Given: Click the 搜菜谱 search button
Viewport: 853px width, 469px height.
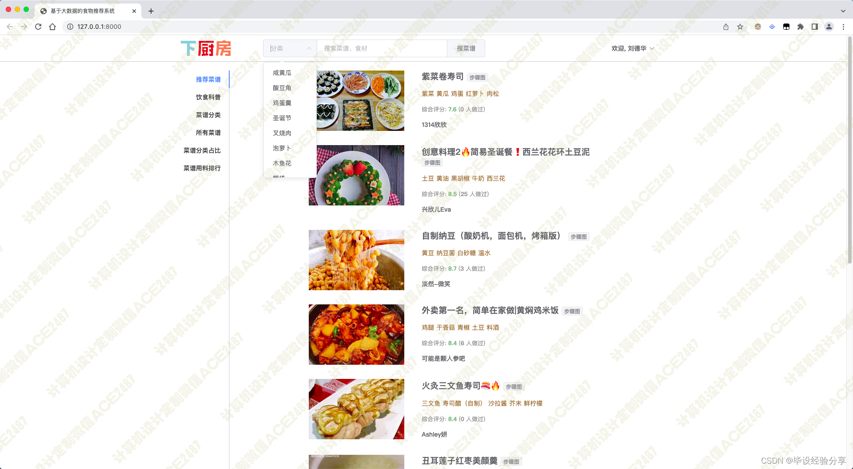Looking at the screenshot, I should [x=466, y=48].
